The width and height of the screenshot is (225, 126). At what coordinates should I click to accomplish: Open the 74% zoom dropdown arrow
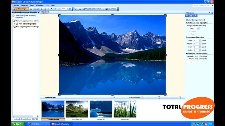67,9
